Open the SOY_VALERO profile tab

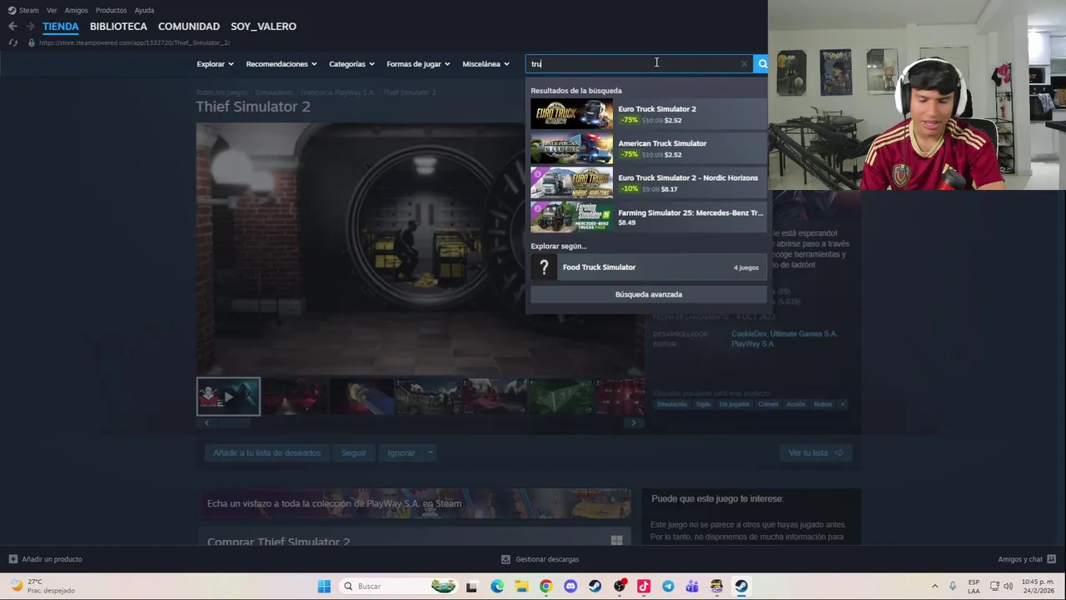(x=263, y=27)
